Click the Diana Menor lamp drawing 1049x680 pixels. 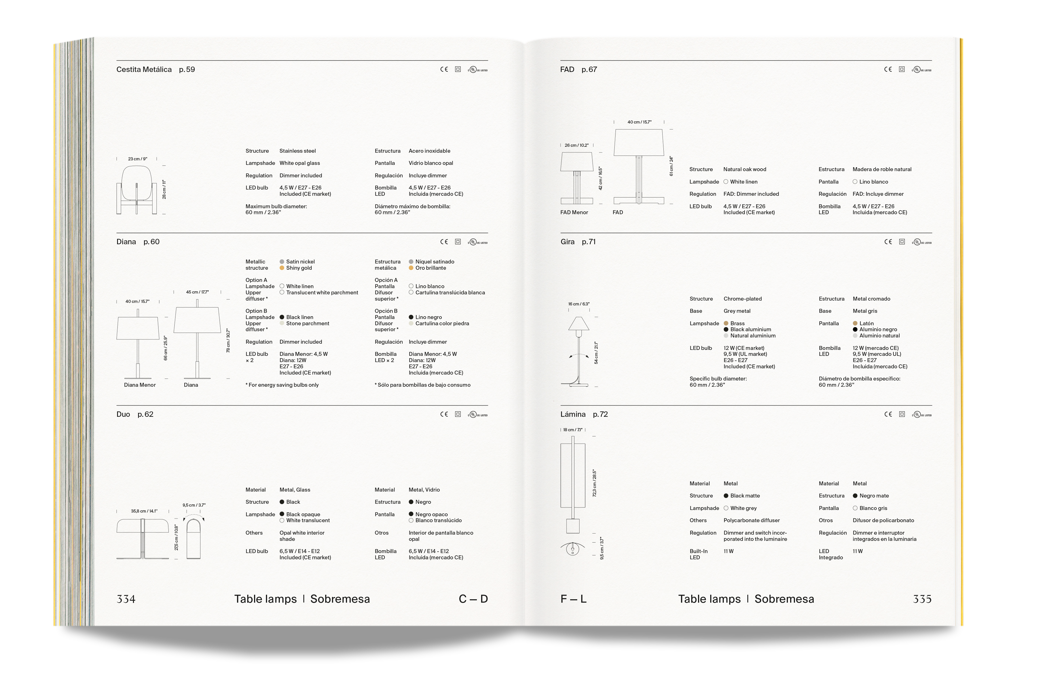[138, 343]
